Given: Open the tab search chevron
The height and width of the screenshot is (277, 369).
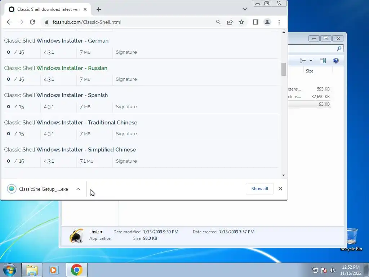Looking at the screenshot, I should click(245, 9).
